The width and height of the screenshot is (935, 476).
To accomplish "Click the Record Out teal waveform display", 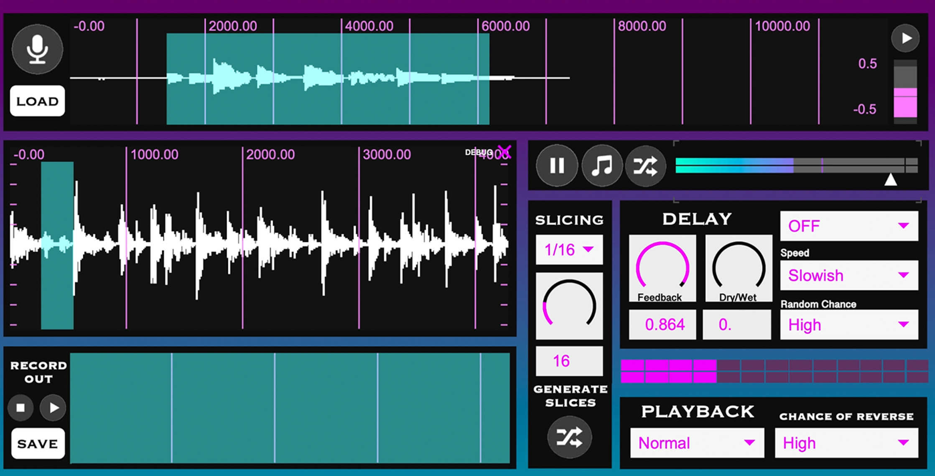I will click(x=290, y=408).
